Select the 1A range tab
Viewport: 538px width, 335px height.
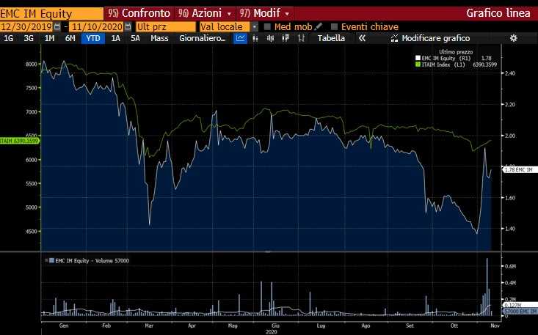click(x=116, y=38)
